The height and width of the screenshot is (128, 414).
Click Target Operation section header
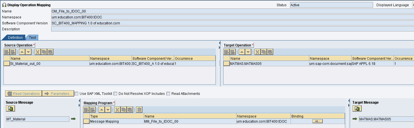click(238, 45)
